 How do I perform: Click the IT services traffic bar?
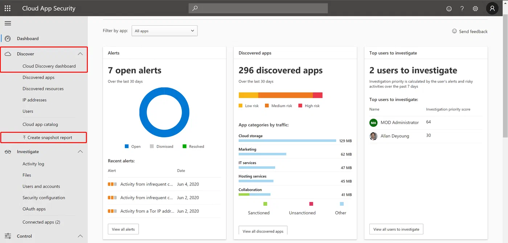click(257, 167)
